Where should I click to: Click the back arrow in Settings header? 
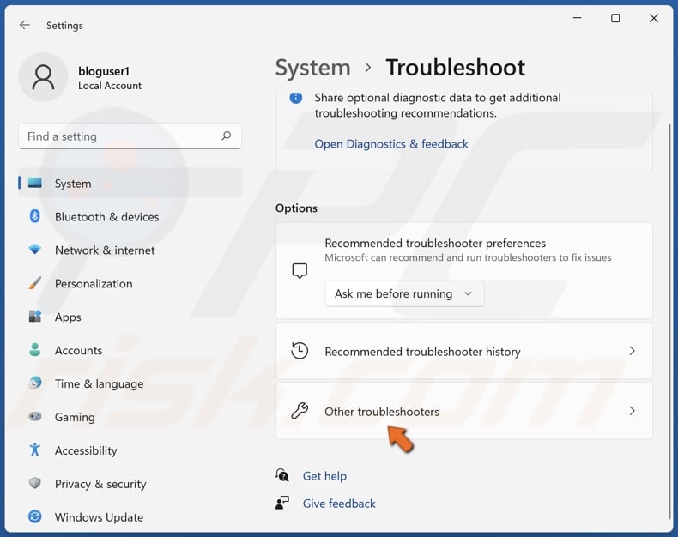point(25,25)
